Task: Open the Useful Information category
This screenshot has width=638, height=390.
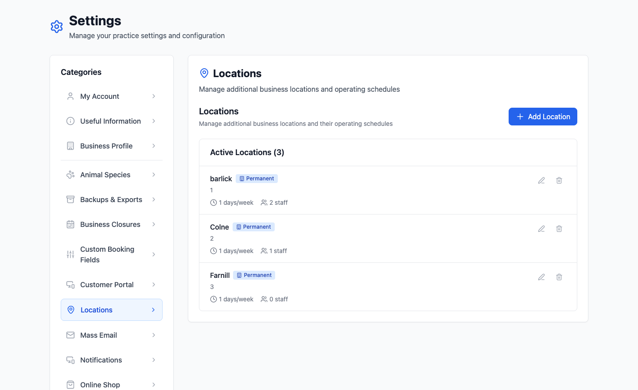Action: pyautogui.click(x=112, y=121)
